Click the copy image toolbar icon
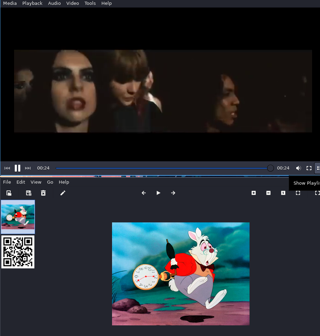The width and height of the screenshot is (320, 336). tap(9, 193)
